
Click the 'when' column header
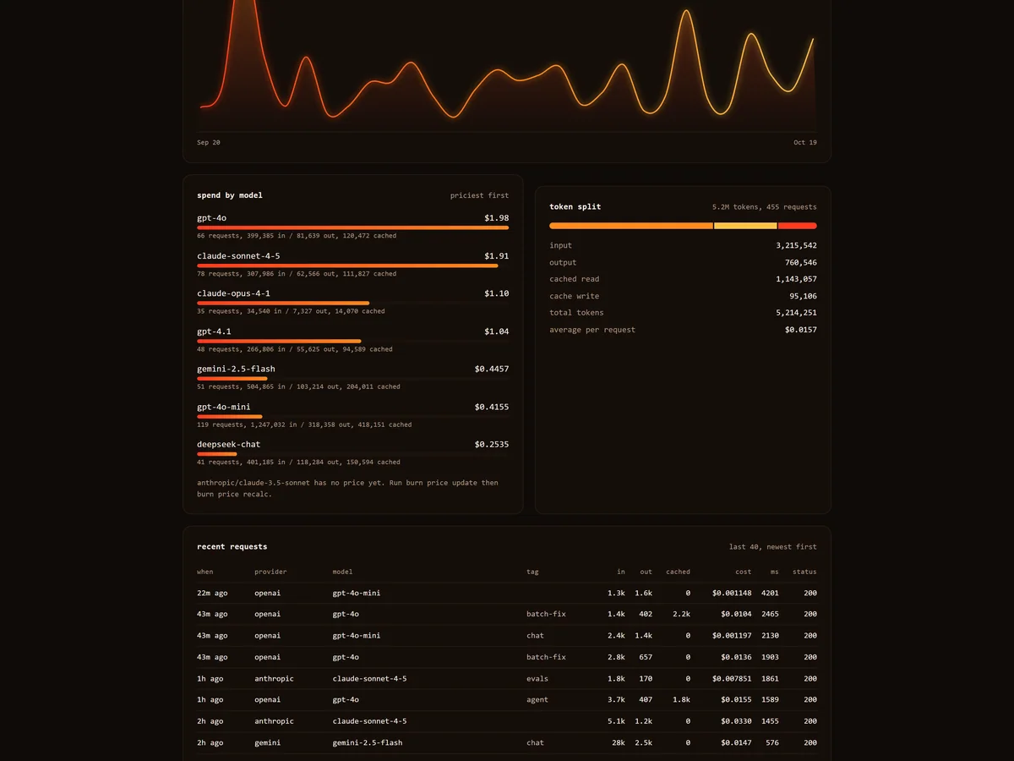click(205, 572)
